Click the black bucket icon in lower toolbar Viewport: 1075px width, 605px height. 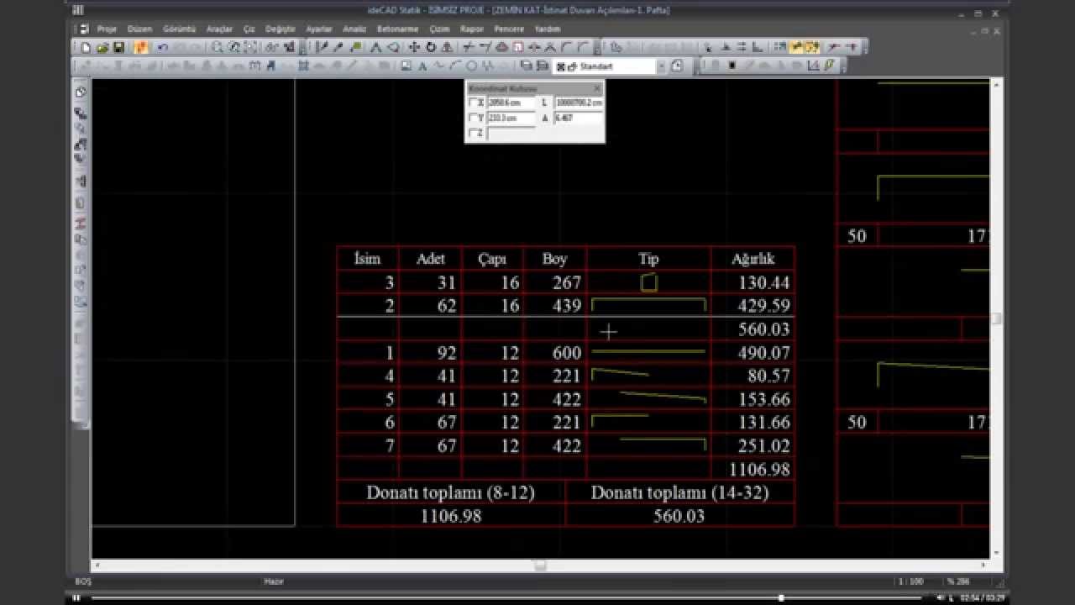point(732,66)
